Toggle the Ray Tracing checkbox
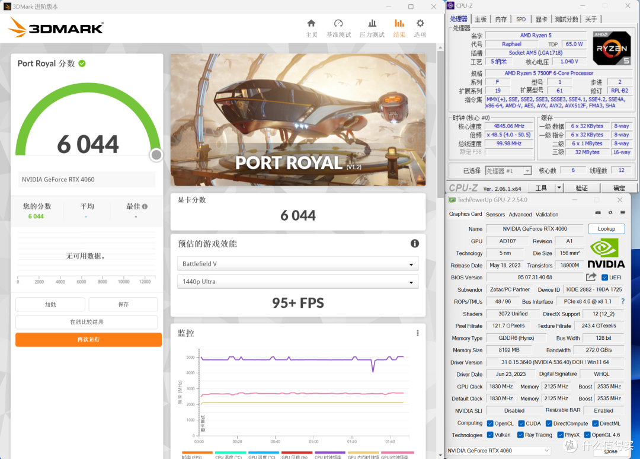Image resolution: width=640 pixels, height=459 pixels. (520, 435)
